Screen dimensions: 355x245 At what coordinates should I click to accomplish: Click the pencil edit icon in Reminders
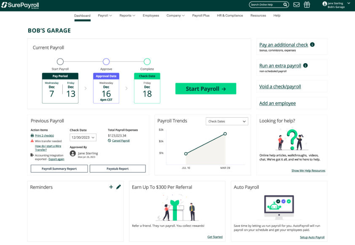(x=118, y=186)
